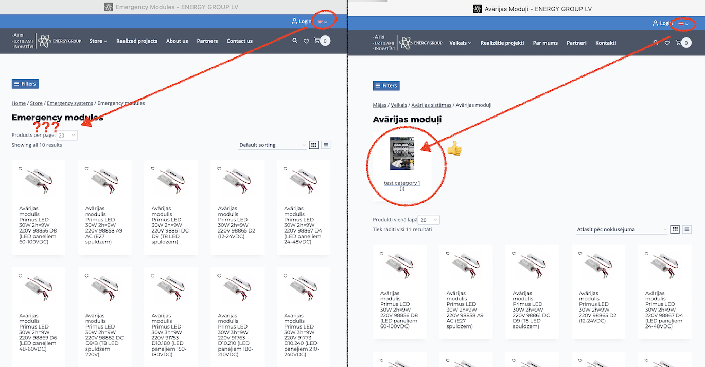Click Energy Group logo in left window
This screenshot has width=705, height=367.
click(x=60, y=41)
